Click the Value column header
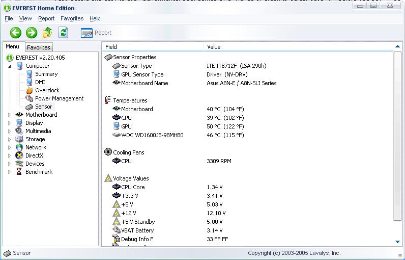Screen dimensions: 405x260 click(214, 47)
